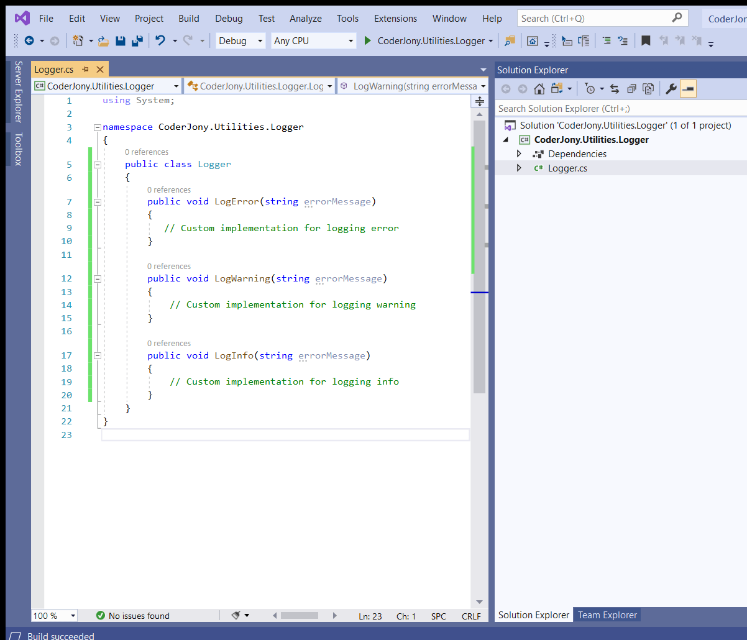
Task: Collapse the Logger class code region
Action: (x=98, y=164)
